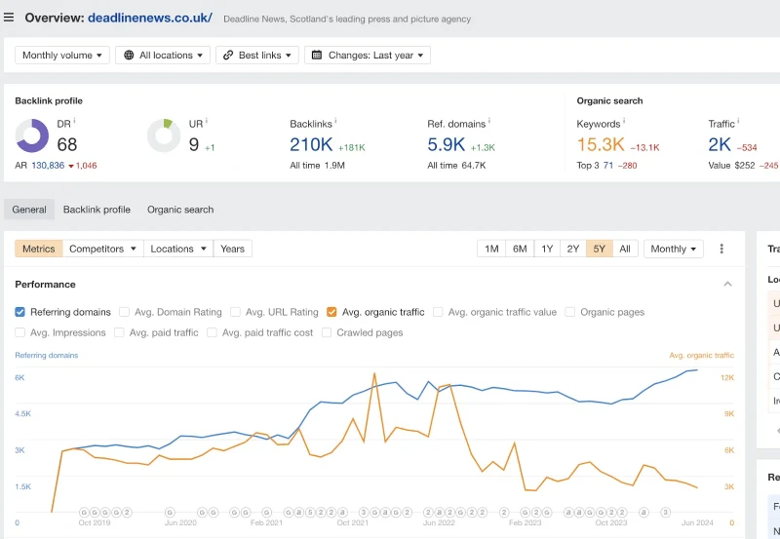The image size is (780, 539).
Task: Click the Traffic value 2K
Action: [x=720, y=144]
